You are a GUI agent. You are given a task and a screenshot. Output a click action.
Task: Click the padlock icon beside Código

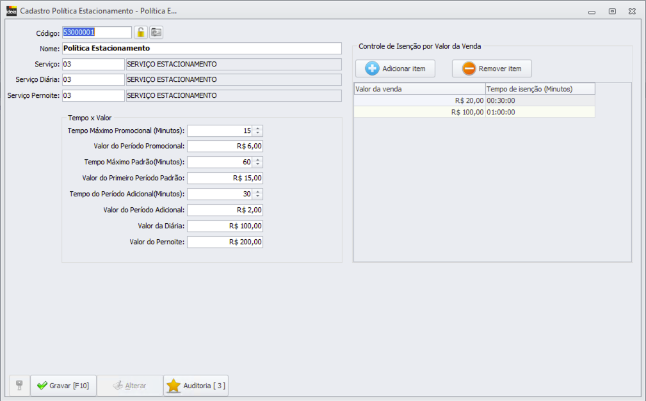[141, 33]
